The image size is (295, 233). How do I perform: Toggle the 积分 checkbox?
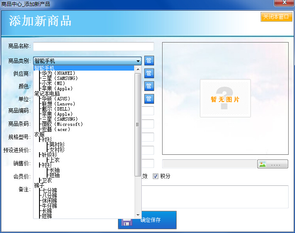coord(156,176)
